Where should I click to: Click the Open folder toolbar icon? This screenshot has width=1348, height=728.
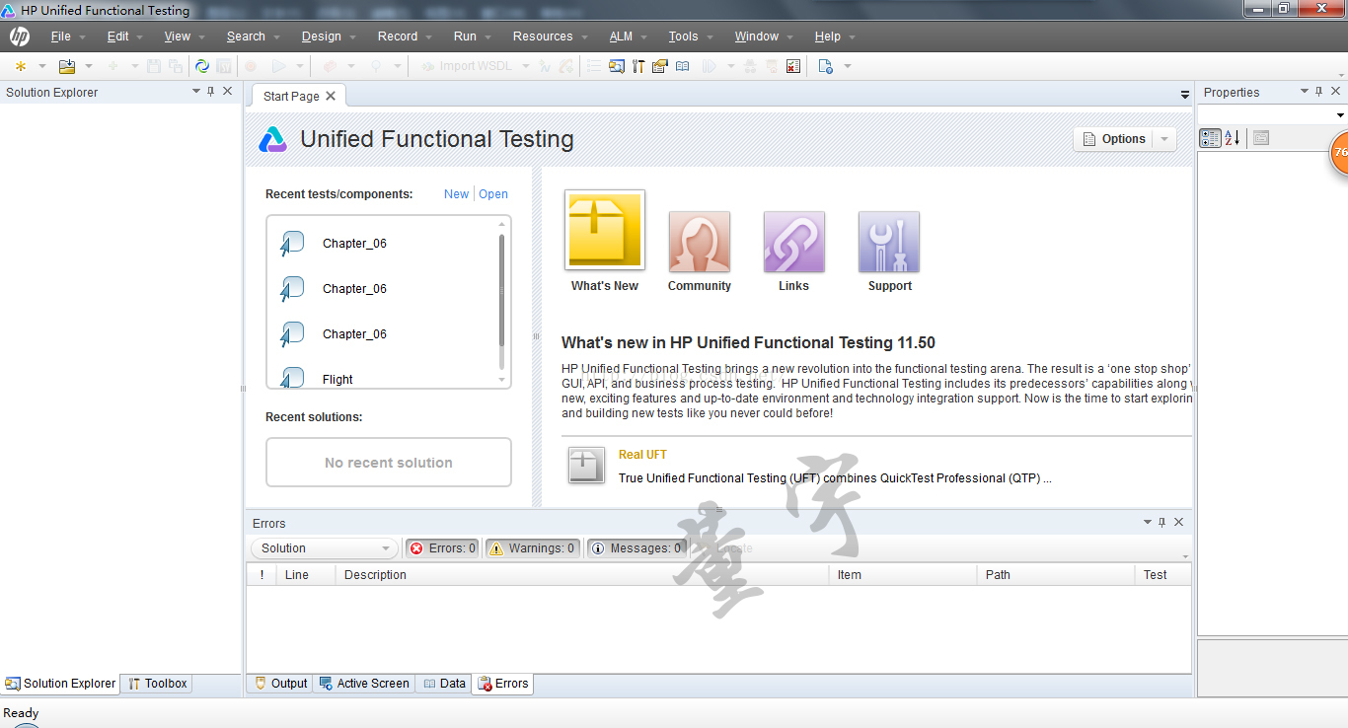coord(67,66)
